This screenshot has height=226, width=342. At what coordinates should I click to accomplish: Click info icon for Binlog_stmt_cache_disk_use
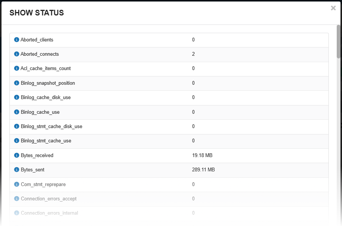[x=17, y=126]
